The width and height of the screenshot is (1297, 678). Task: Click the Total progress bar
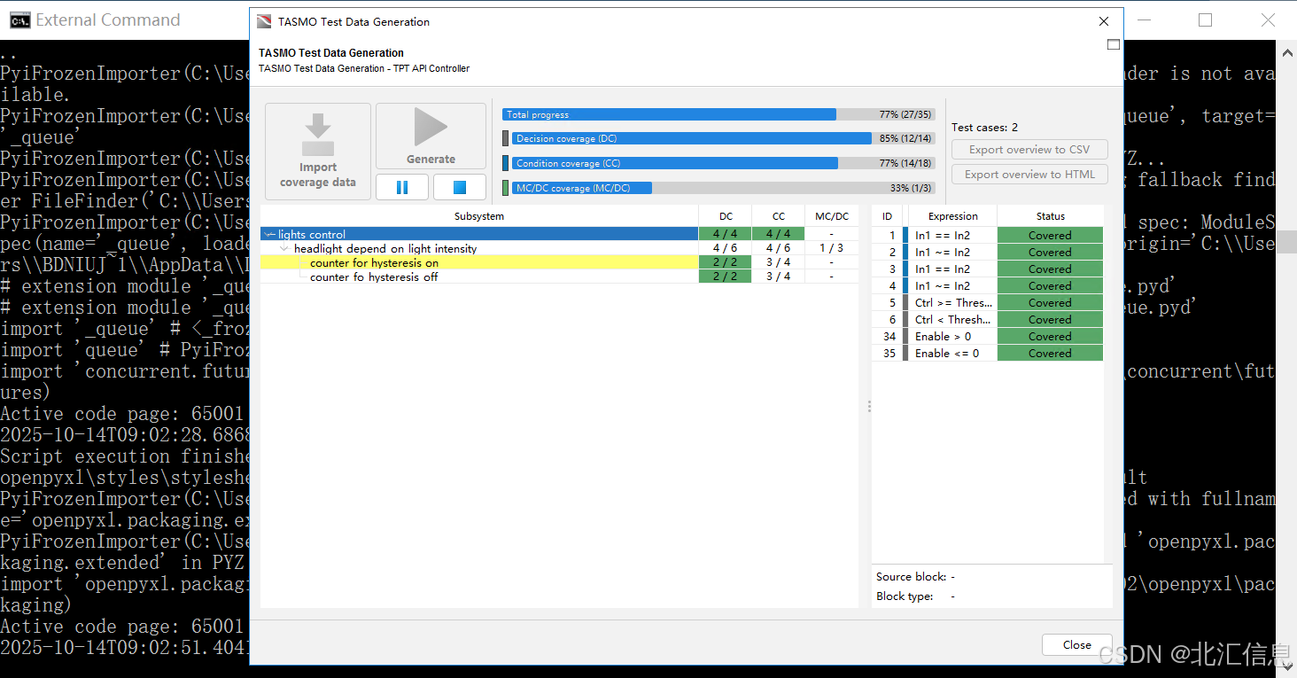(718, 114)
